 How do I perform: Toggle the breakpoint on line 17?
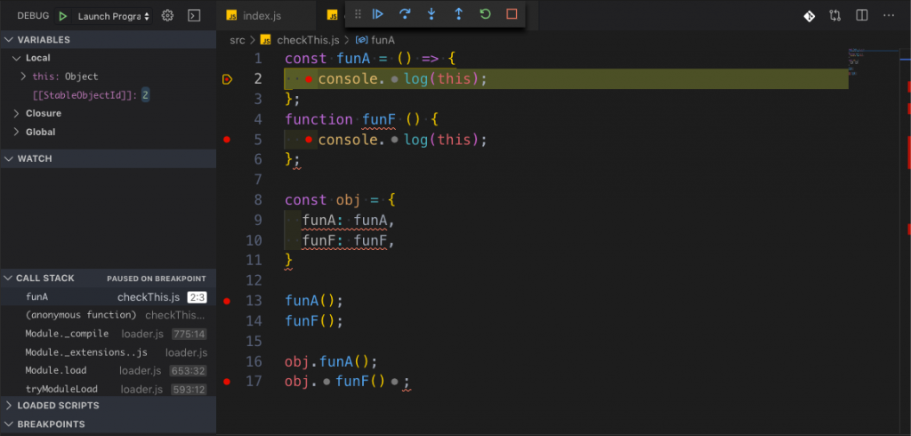[227, 382]
